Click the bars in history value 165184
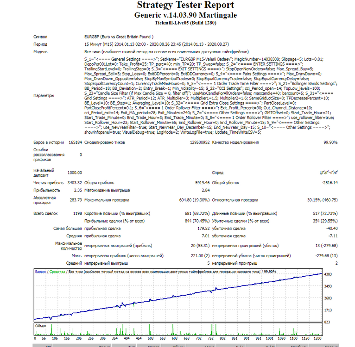Viewport: 355px width, 347px height. 75,143
